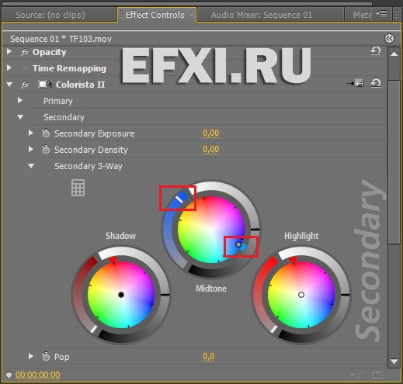Toggle animation stopwatch for Pop

[x=46, y=356]
